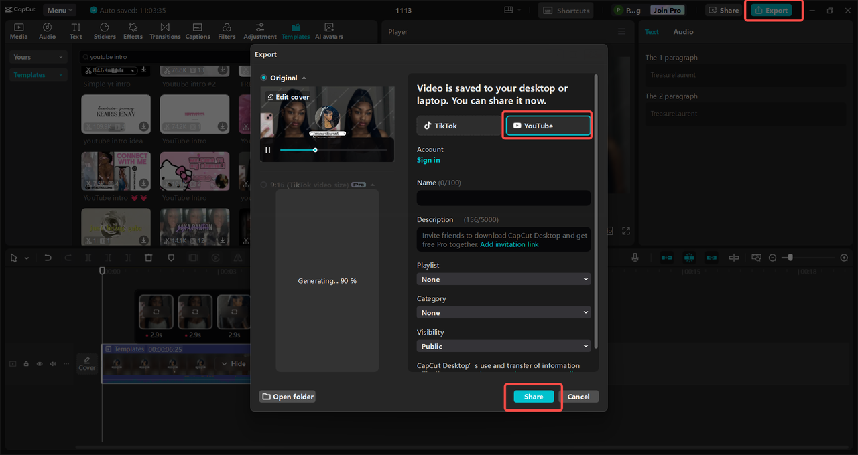Open the Text tool panel
This screenshot has height=455, width=858.
click(x=76, y=31)
